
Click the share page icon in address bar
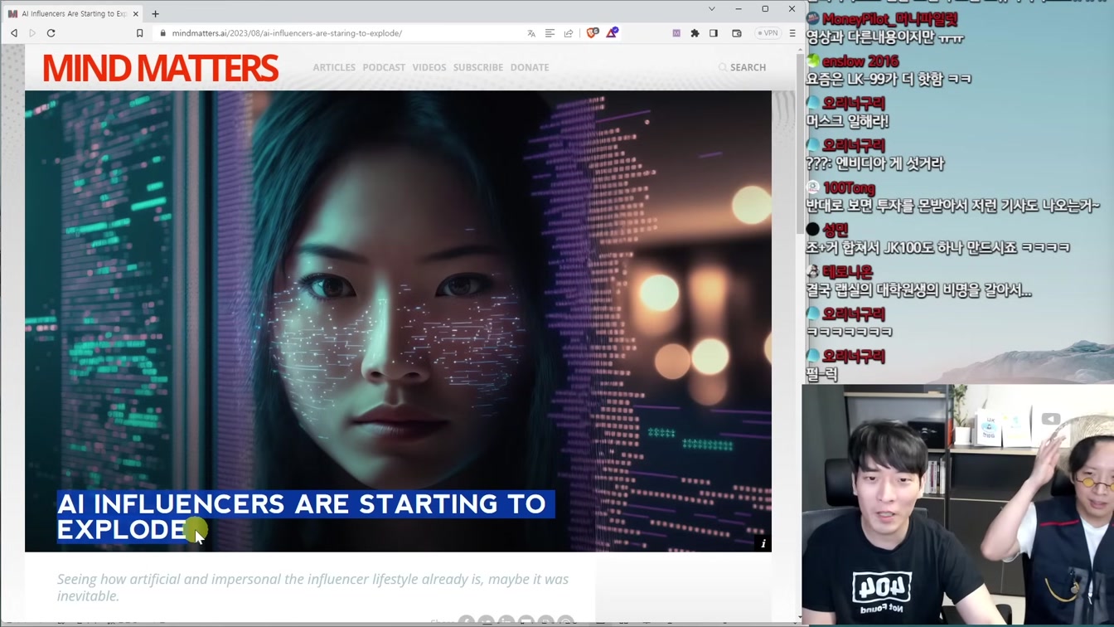coord(569,33)
